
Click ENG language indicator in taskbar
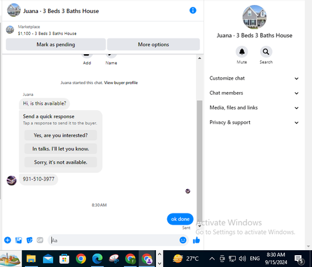[x=255, y=258]
